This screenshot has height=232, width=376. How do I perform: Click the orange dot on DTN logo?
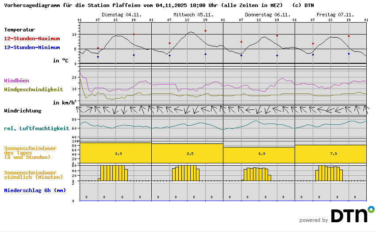point(371,209)
